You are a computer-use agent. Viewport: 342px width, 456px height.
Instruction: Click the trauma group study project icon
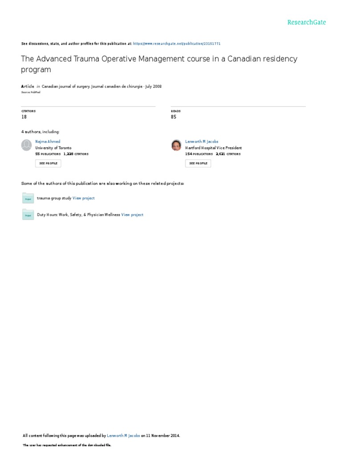[28, 198]
